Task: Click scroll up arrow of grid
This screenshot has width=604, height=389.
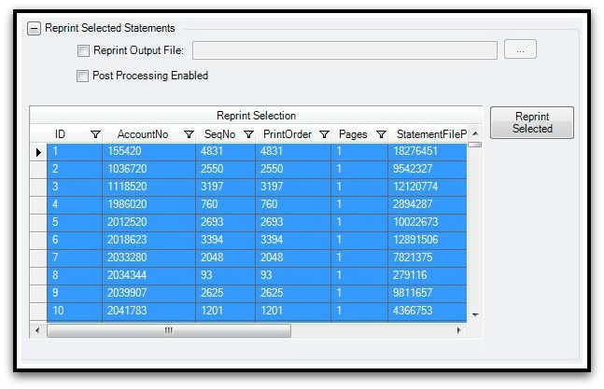Action: click(475, 133)
